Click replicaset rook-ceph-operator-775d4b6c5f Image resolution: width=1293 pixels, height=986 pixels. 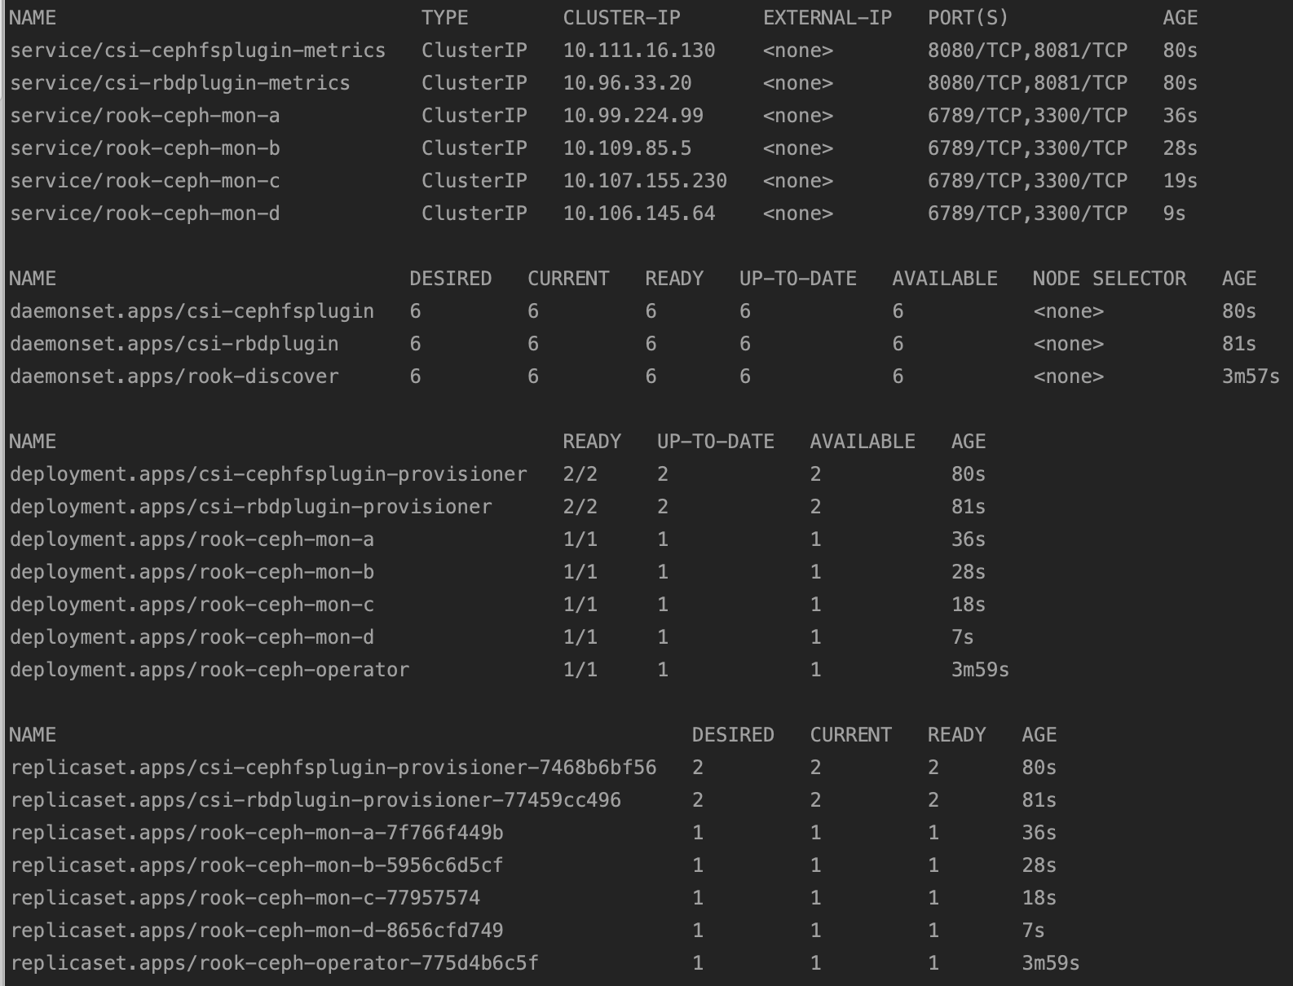pyautogui.click(x=274, y=963)
